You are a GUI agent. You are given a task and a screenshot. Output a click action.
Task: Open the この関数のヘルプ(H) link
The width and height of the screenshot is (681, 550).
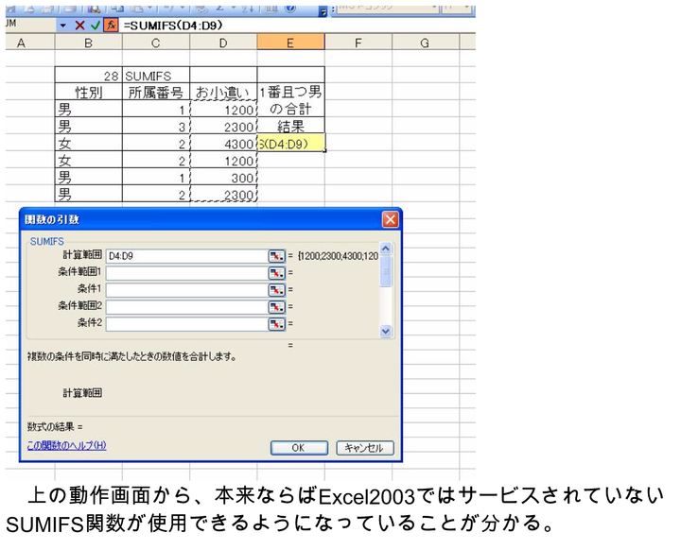[x=66, y=445]
